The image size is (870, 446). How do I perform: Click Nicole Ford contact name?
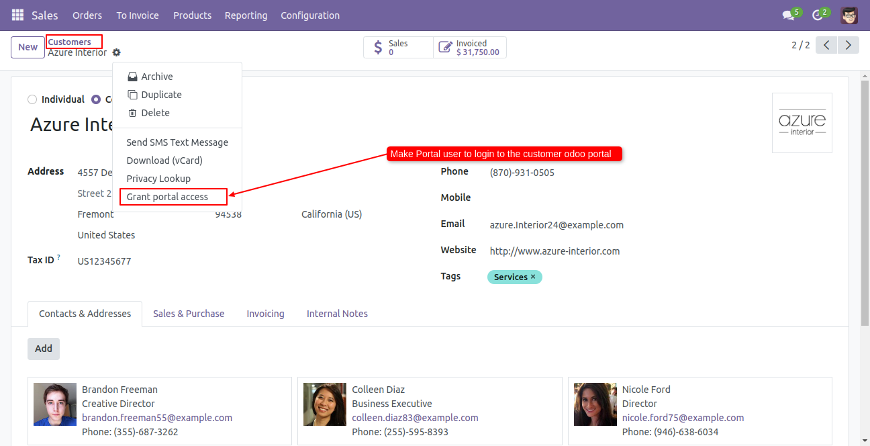(x=646, y=390)
